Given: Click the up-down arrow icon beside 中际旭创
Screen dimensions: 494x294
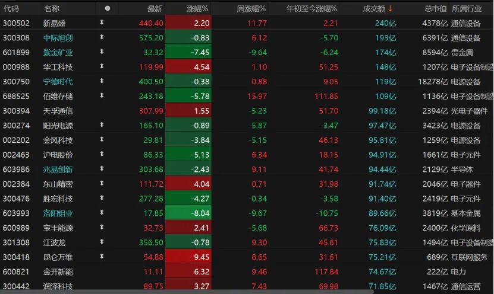Looking at the screenshot, I should click(x=102, y=38).
